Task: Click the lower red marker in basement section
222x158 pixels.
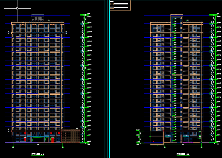Action: 153,142
